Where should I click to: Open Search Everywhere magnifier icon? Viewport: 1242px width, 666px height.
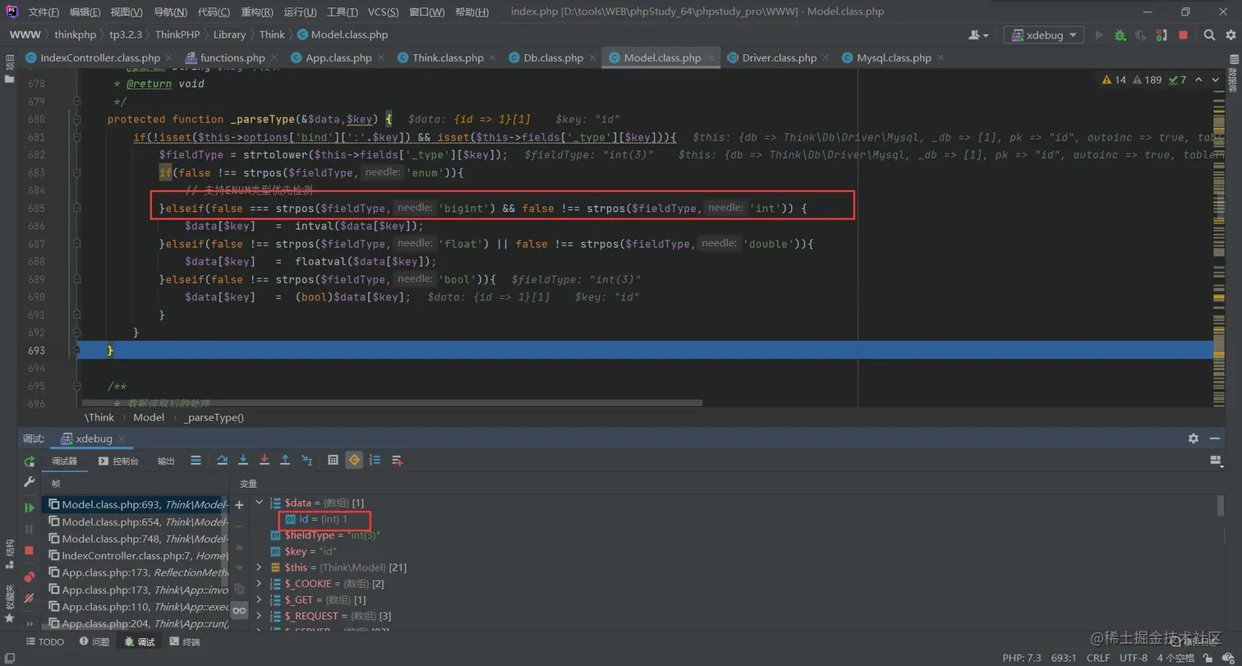(1209, 34)
